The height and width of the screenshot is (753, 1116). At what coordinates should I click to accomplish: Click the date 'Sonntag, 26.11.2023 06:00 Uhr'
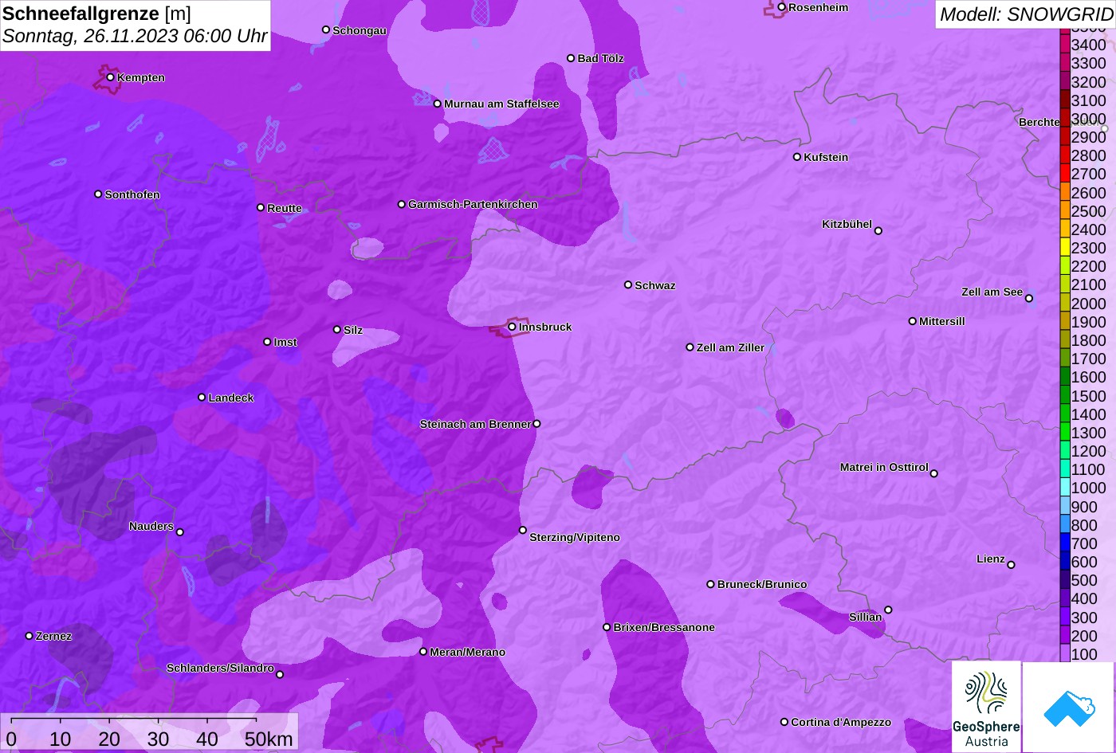[x=135, y=36]
